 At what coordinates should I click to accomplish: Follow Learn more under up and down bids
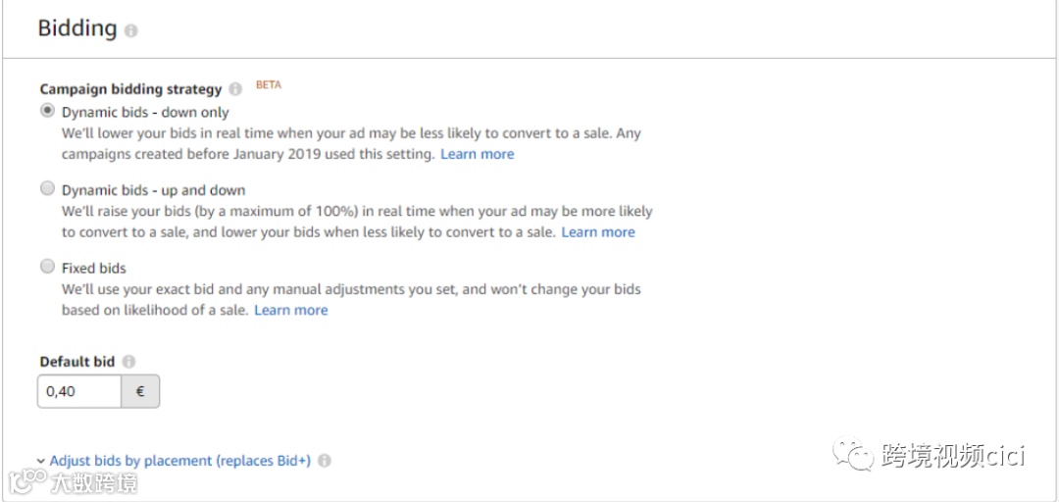pos(598,232)
